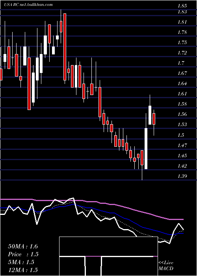
Task: Click the 1.72 price axis label
Action: tap(182, 52)
